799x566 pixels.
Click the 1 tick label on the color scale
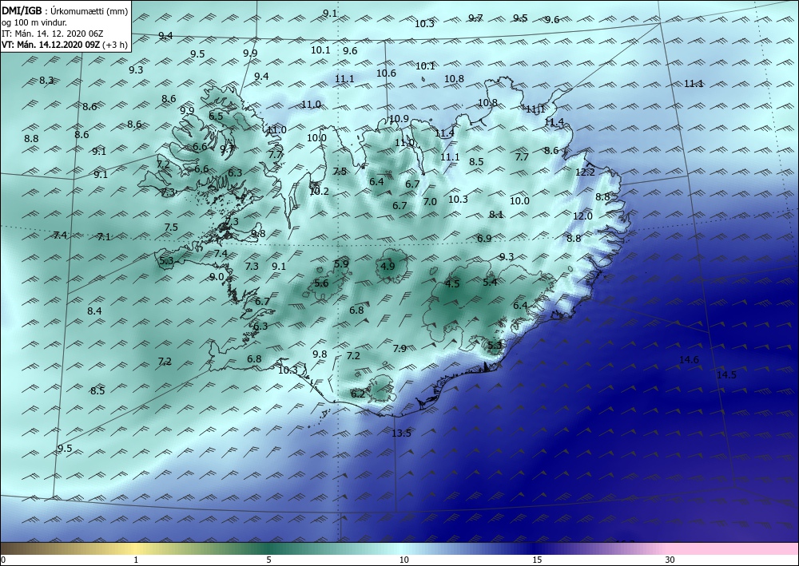click(x=136, y=560)
